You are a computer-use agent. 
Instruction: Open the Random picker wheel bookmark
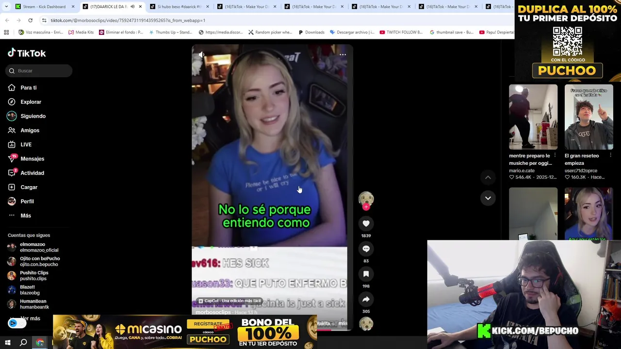coord(270,32)
